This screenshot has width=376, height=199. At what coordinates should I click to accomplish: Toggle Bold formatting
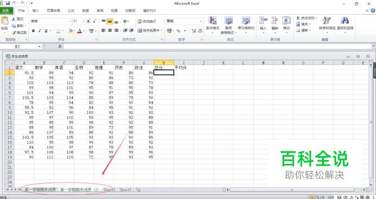[x=33, y=31]
